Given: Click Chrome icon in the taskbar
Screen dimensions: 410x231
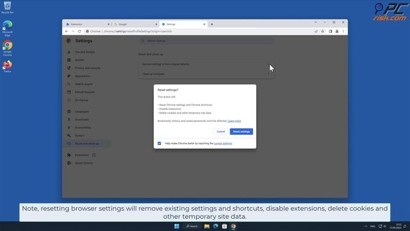Looking at the screenshot, I should 233,227.
